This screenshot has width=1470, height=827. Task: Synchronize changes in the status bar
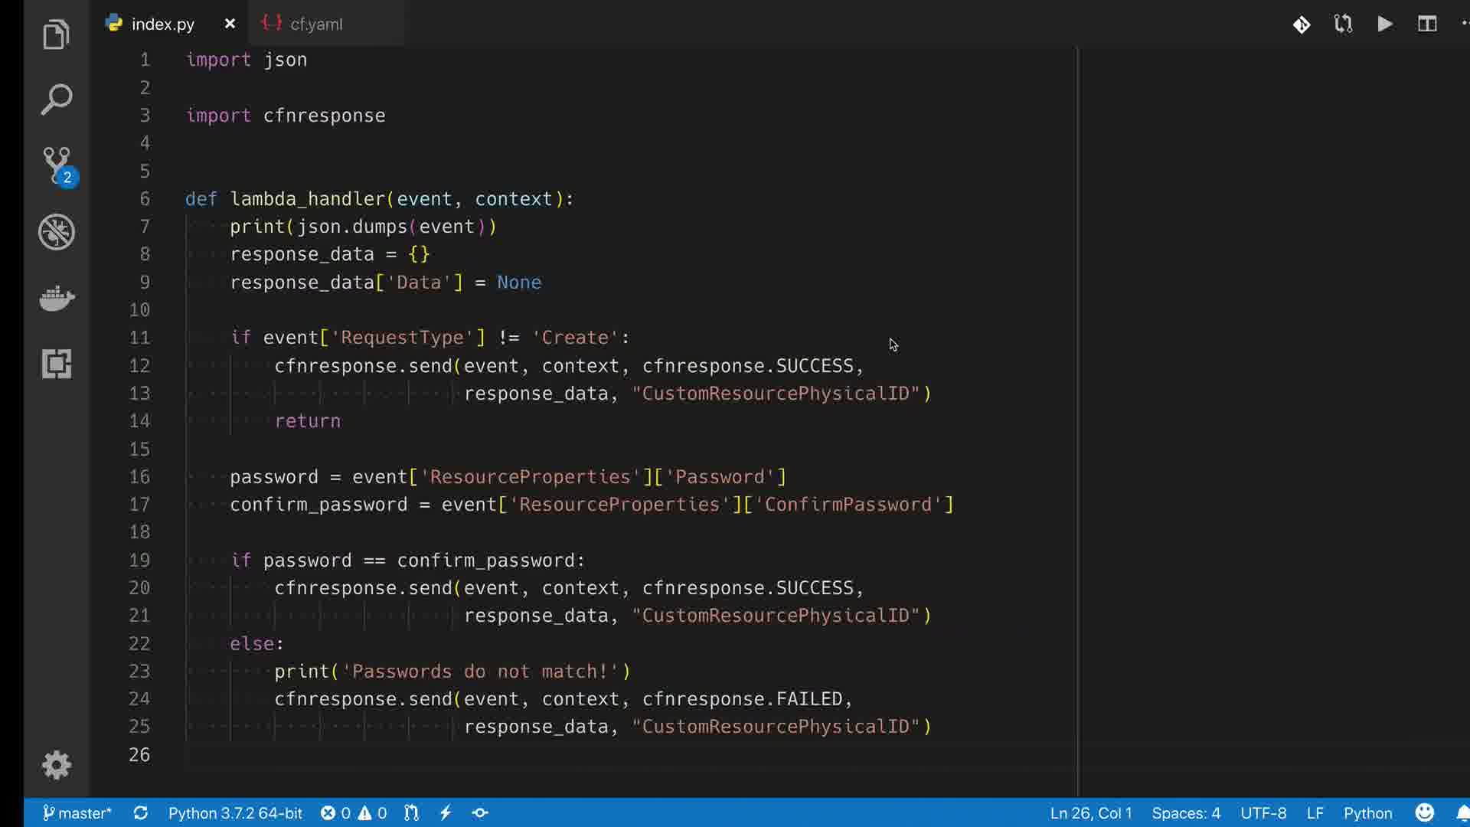coord(140,813)
